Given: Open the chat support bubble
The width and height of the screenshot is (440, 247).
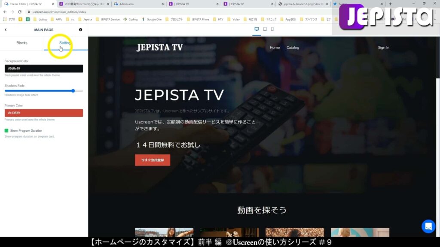Looking at the screenshot, I should [x=428, y=226].
